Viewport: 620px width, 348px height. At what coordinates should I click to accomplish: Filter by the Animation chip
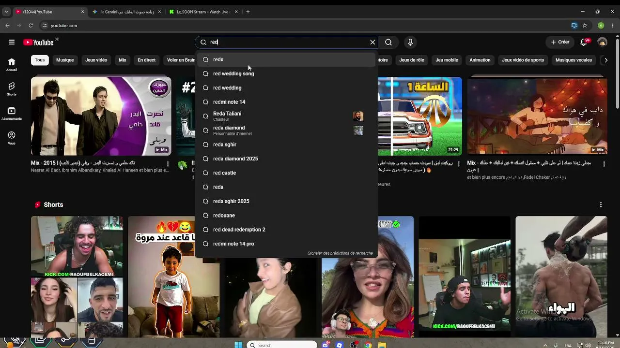pyautogui.click(x=480, y=60)
